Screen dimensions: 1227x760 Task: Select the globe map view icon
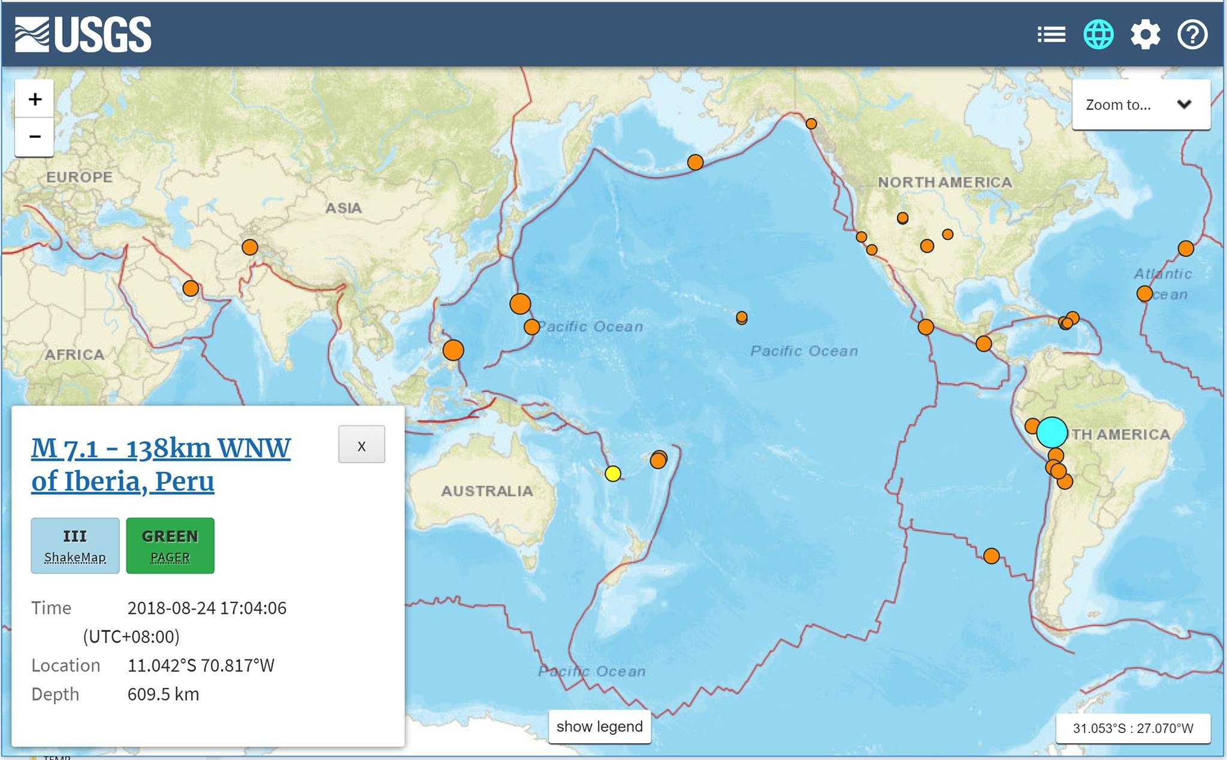1098,34
